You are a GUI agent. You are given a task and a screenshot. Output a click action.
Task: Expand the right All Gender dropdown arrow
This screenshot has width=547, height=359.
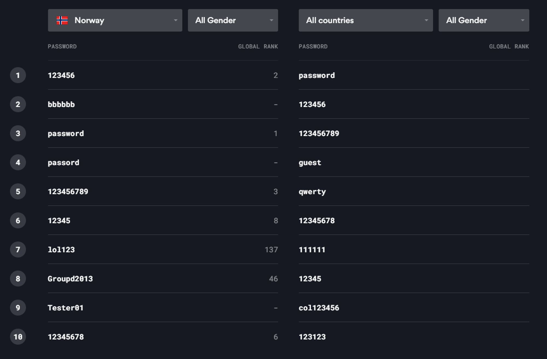(522, 20)
